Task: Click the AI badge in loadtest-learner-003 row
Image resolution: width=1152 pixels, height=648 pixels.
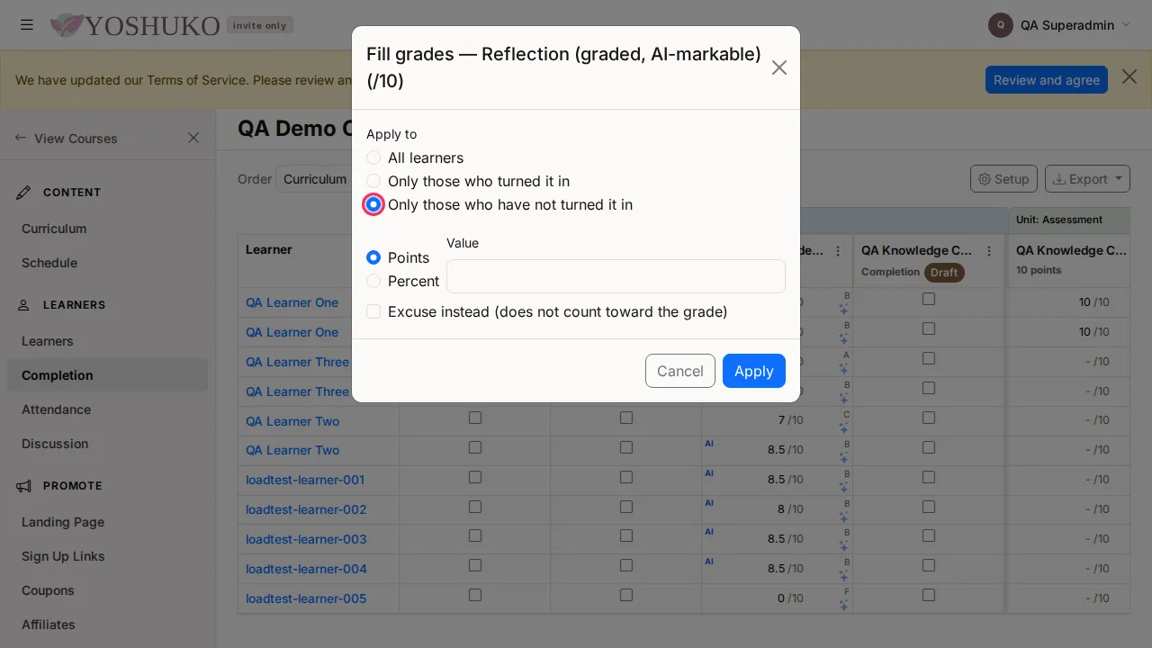Action: (x=709, y=532)
